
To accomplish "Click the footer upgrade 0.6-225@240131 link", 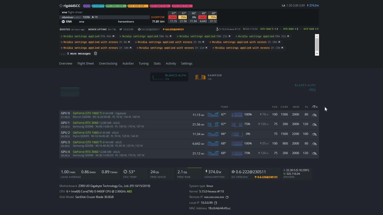I will tap(266, 177).
